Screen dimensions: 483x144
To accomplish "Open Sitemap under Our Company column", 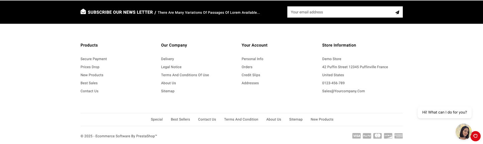I will coord(168,91).
